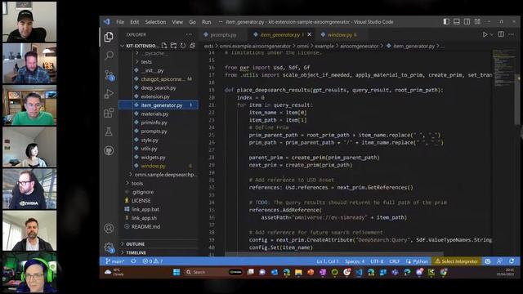Open the Run menu

pyautogui.click(x=207, y=22)
